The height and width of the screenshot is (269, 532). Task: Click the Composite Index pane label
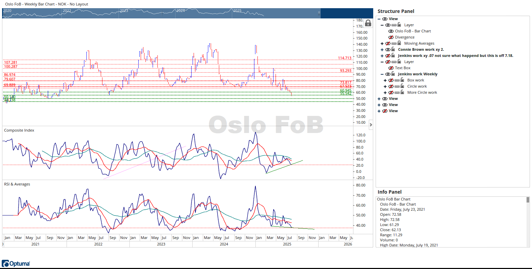[19, 130]
